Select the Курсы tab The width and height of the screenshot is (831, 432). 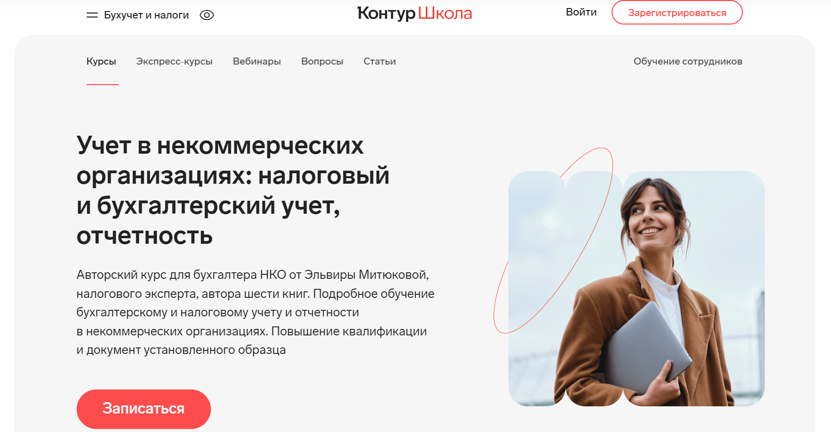coord(101,62)
